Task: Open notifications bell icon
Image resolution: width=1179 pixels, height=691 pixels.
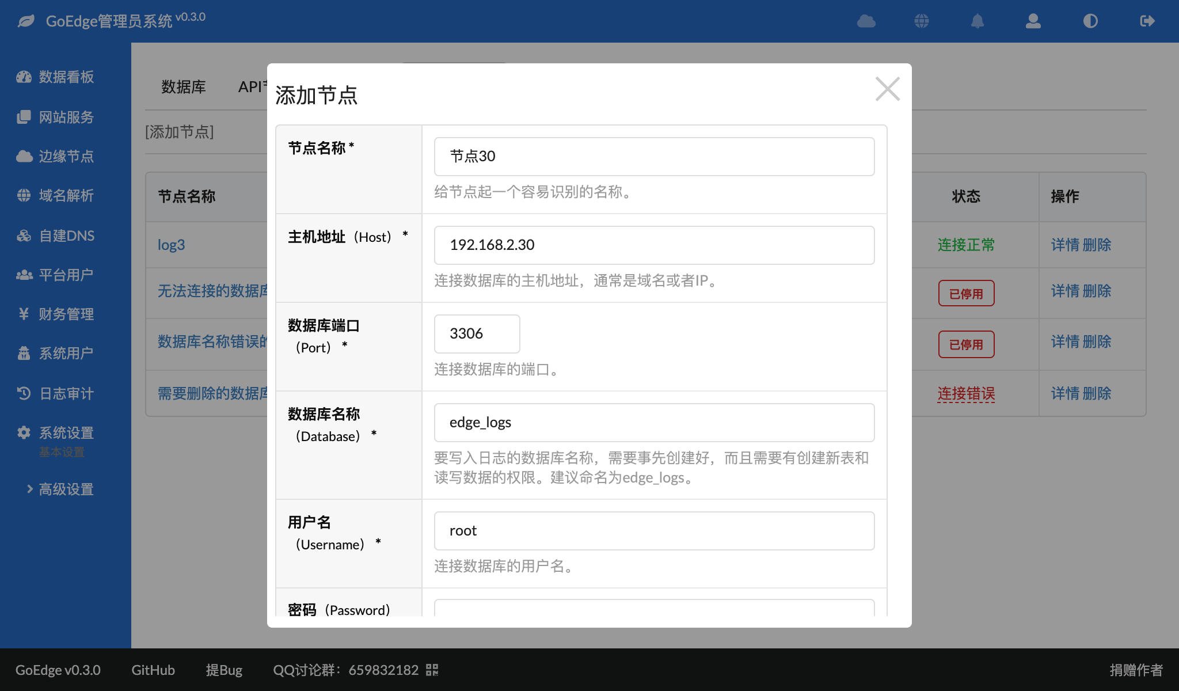Action: pos(978,21)
